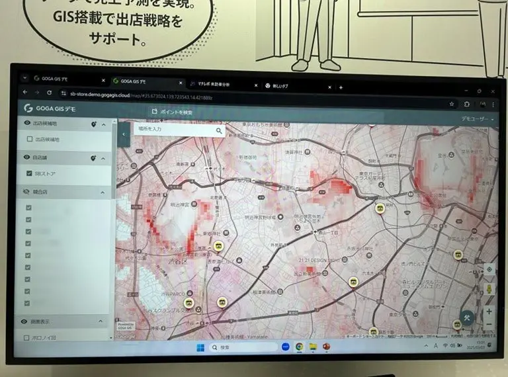The image size is (508, 377).
Task: Click store marker near 渋谷PARCO
Action: click(x=189, y=304)
